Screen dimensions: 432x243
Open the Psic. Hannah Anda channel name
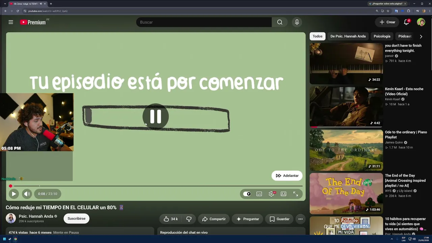click(36, 216)
